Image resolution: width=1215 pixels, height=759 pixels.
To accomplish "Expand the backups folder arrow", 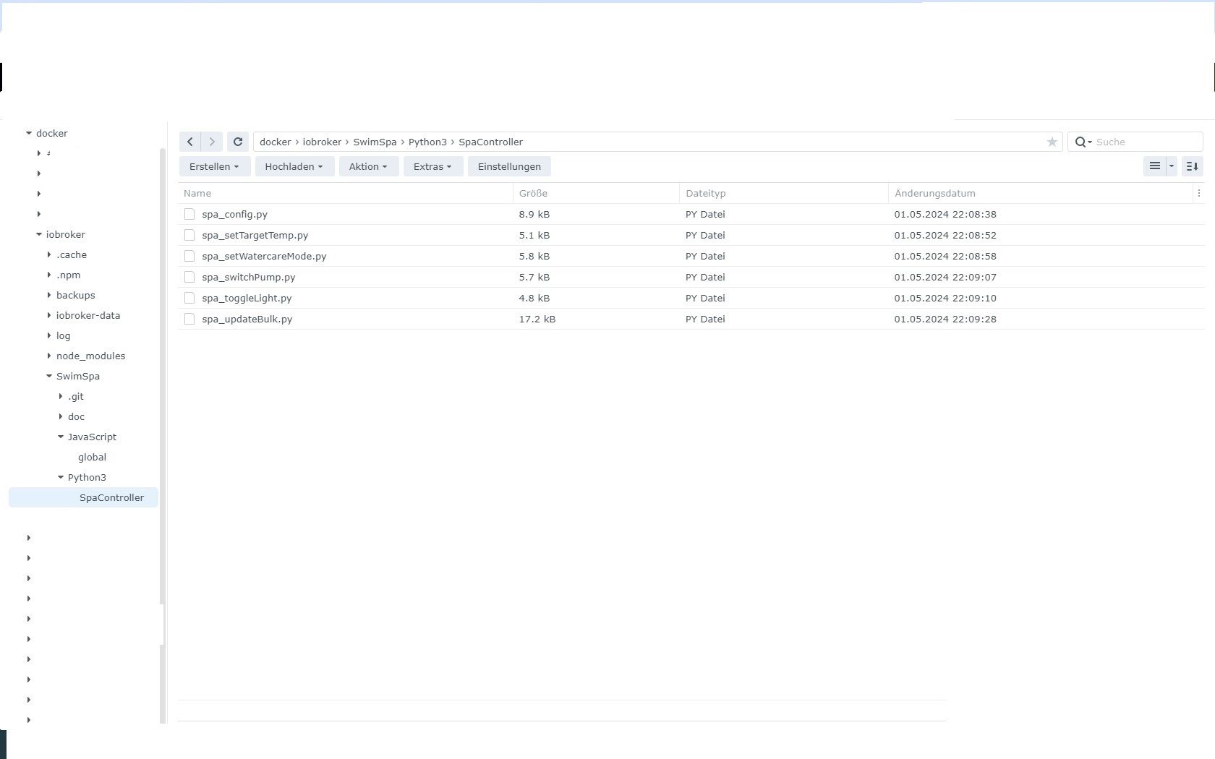I will point(49,295).
